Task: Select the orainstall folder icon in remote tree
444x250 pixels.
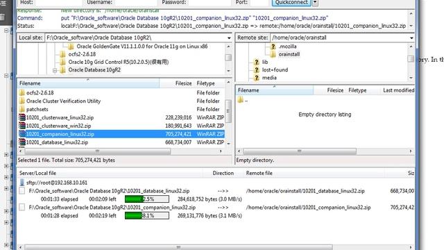Action: (273, 54)
